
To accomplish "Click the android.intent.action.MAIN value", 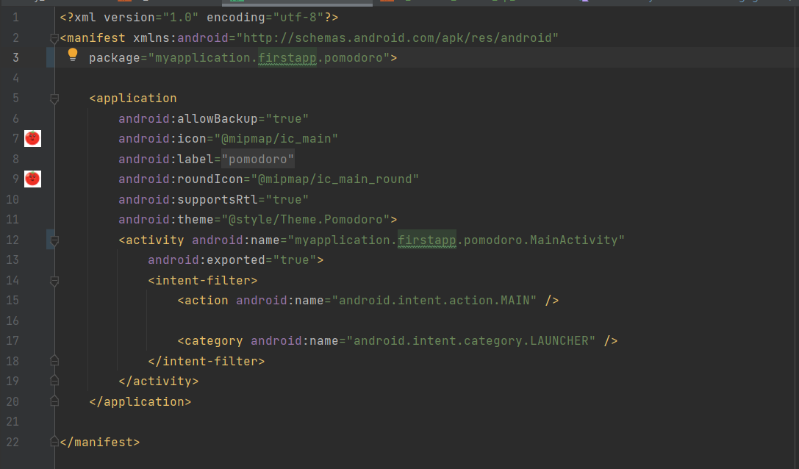I will pos(434,300).
